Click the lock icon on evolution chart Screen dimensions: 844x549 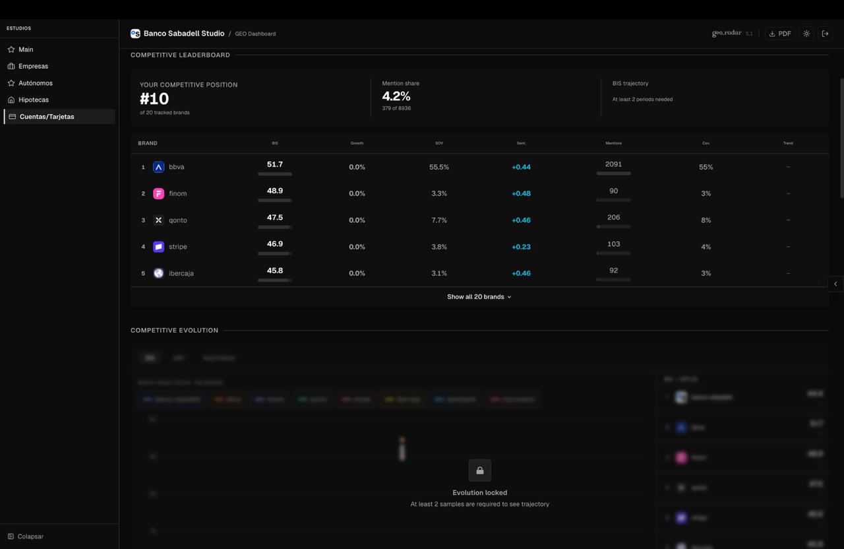pyautogui.click(x=479, y=470)
